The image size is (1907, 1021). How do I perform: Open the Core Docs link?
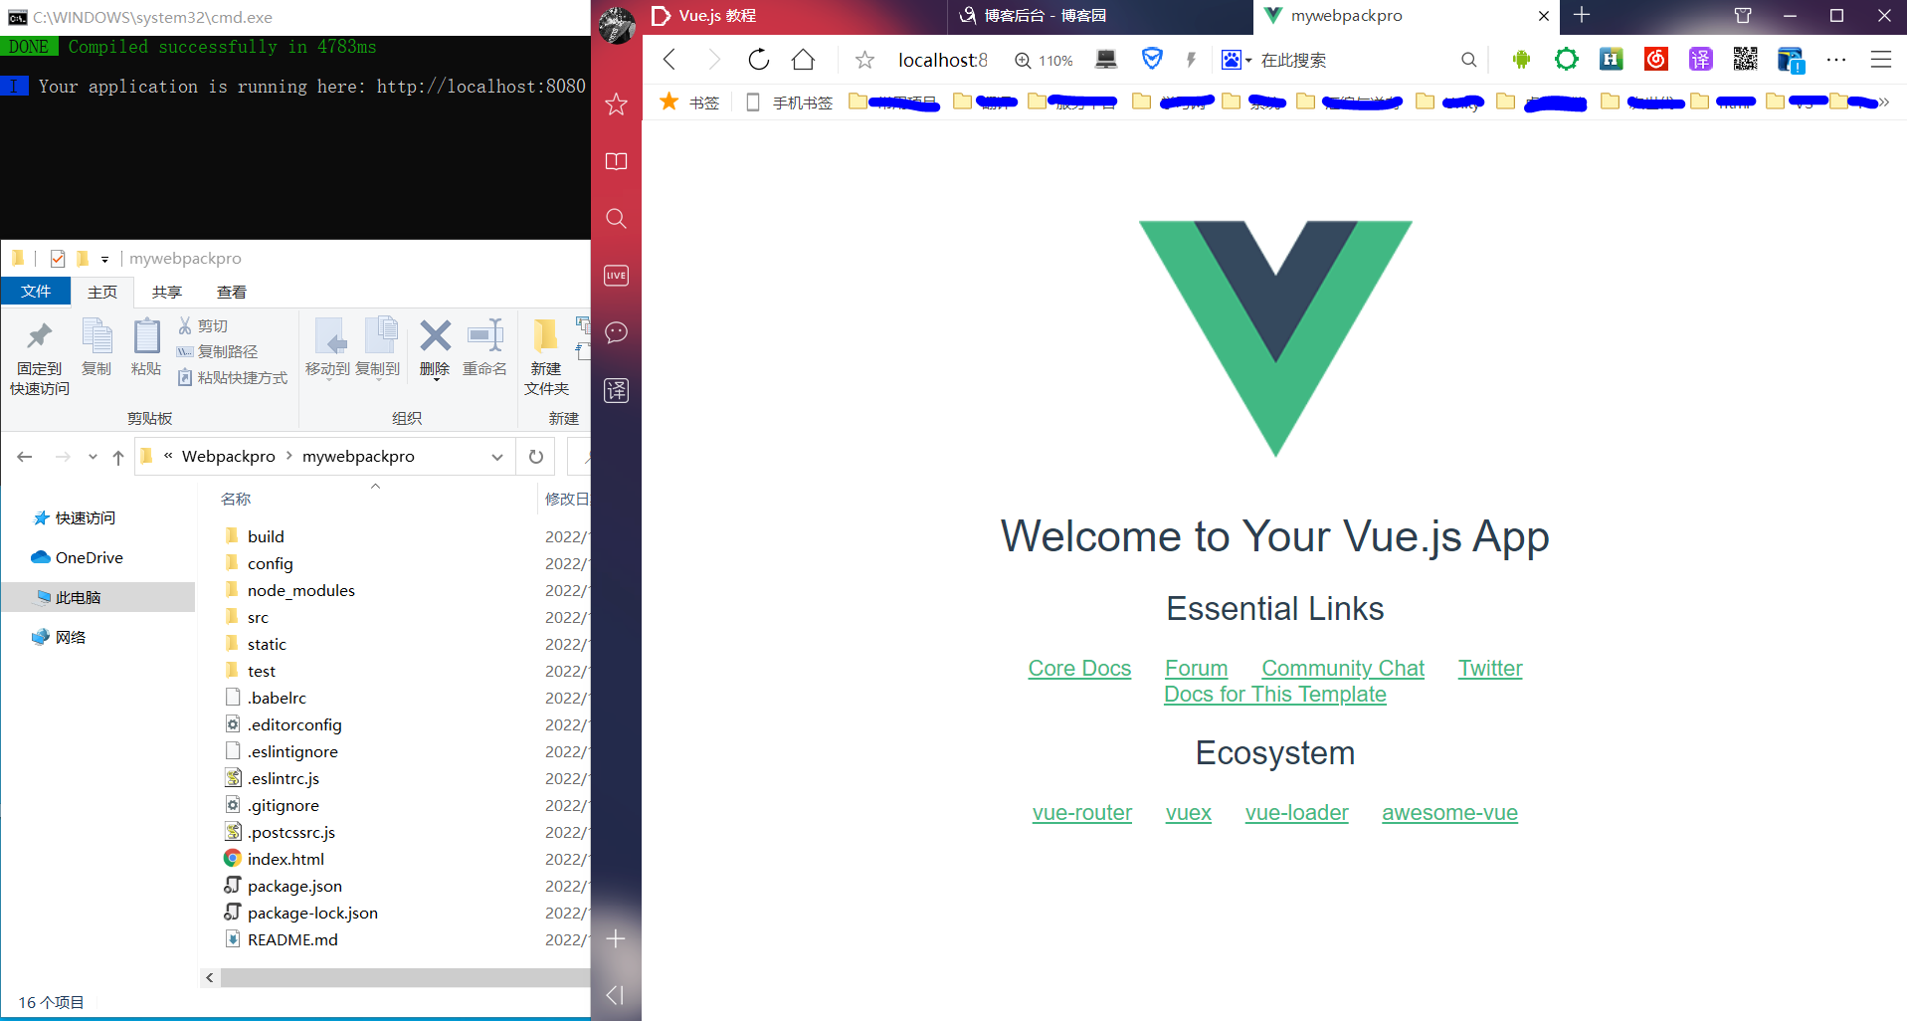point(1079,669)
